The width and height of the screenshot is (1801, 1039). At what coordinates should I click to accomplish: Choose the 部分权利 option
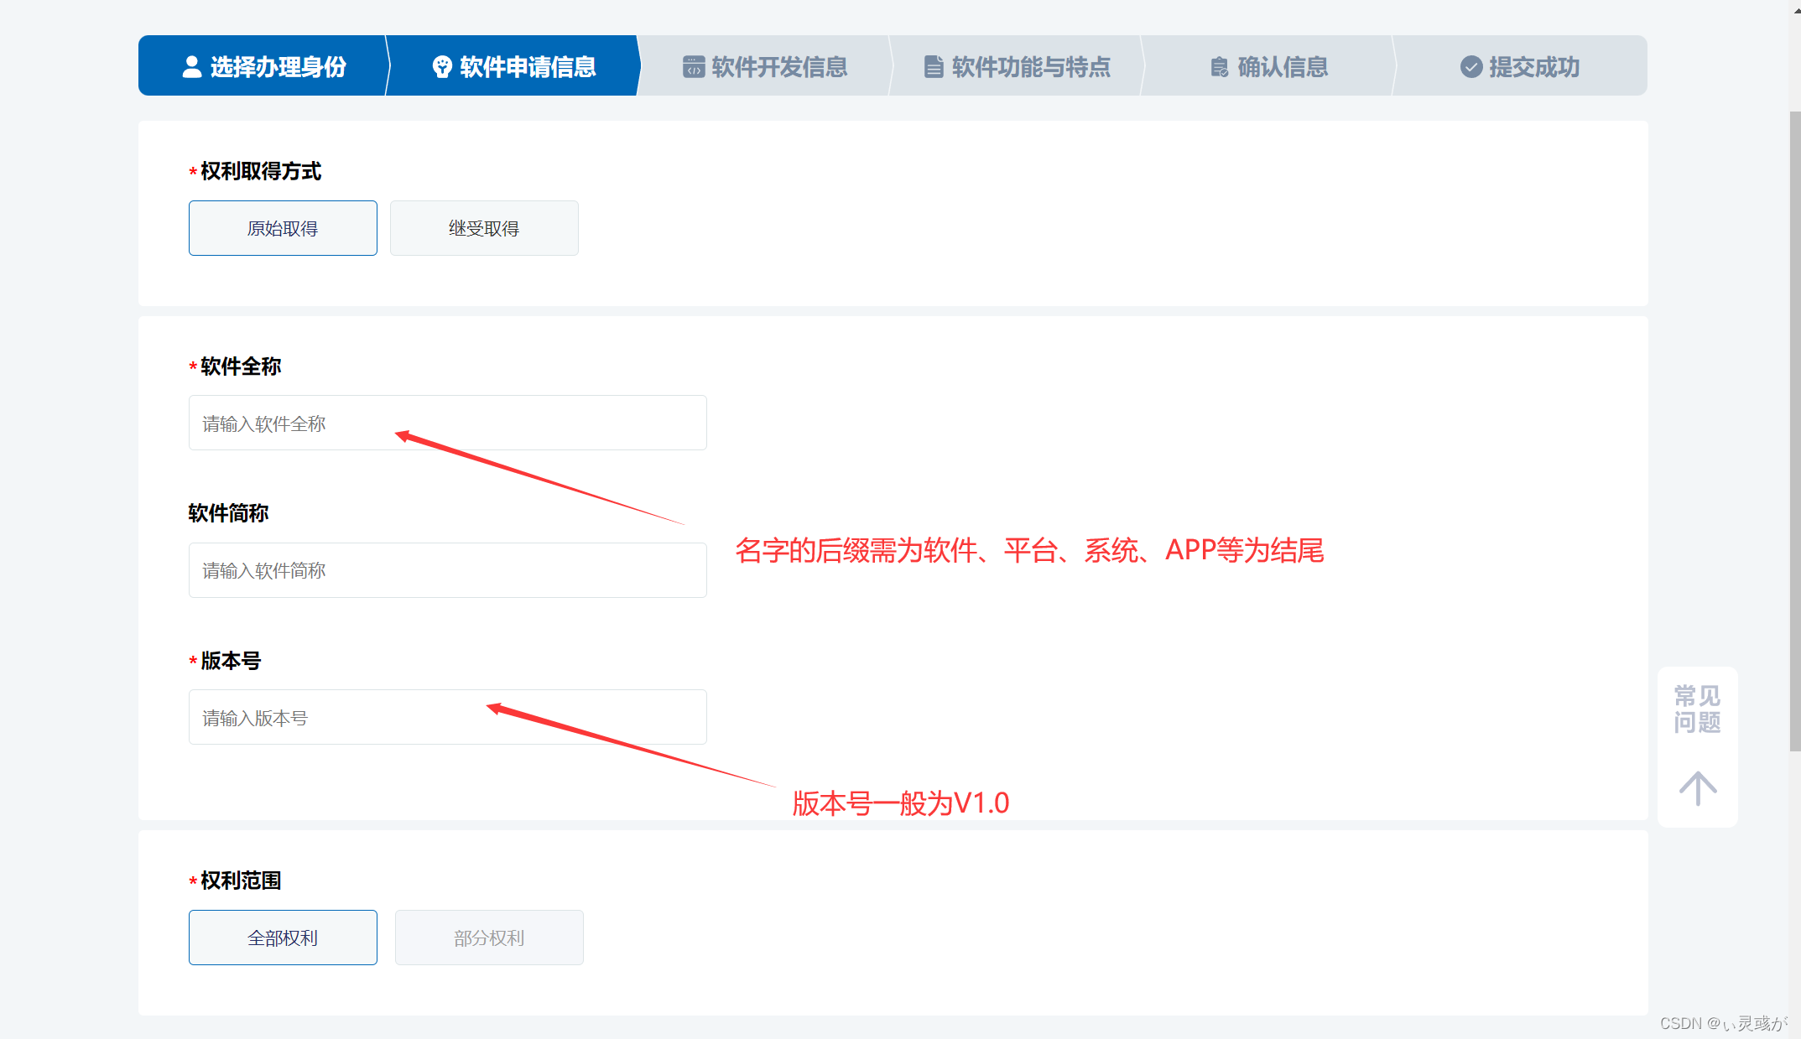click(489, 938)
